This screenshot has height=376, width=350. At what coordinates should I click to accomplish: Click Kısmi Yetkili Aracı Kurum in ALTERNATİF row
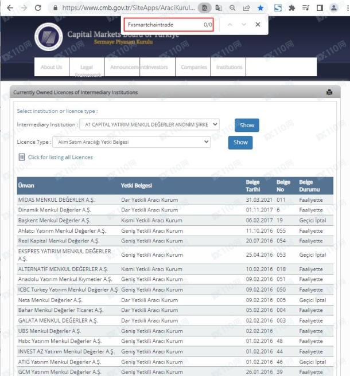(151, 269)
